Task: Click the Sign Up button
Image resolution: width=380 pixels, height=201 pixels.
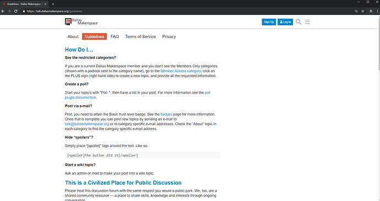Action: pos(269,22)
